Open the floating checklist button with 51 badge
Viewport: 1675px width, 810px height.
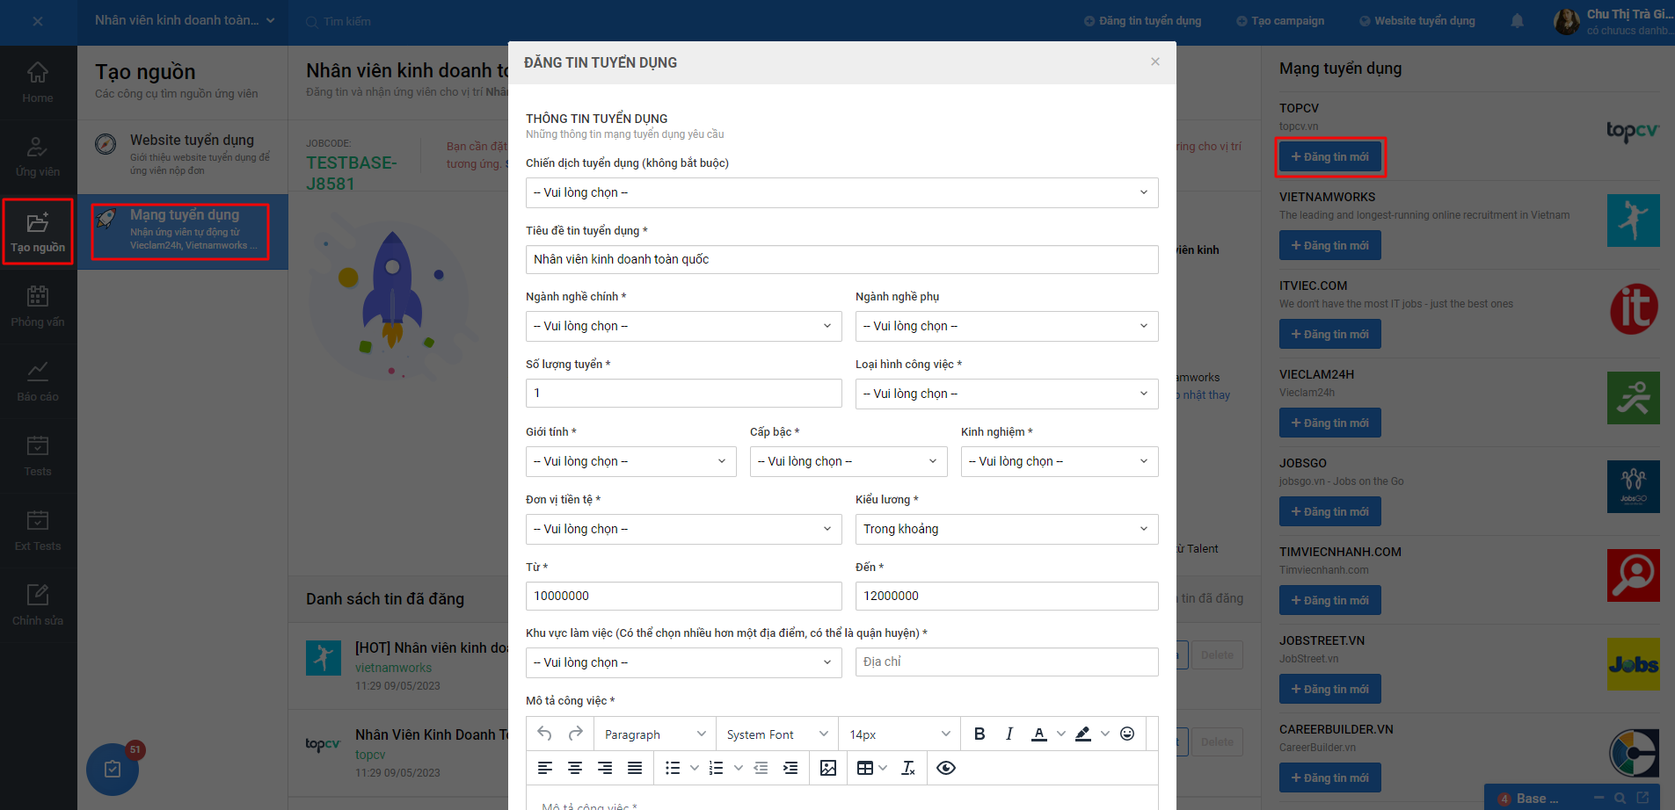coord(113,769)
